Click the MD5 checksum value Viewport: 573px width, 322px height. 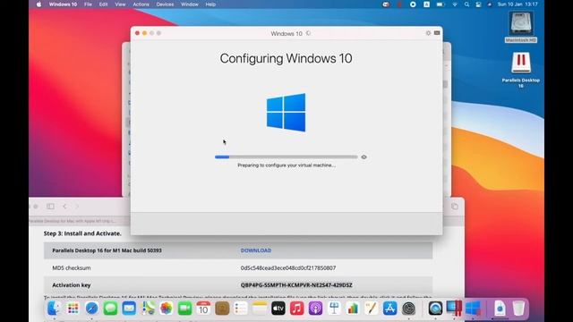(288, 268)
